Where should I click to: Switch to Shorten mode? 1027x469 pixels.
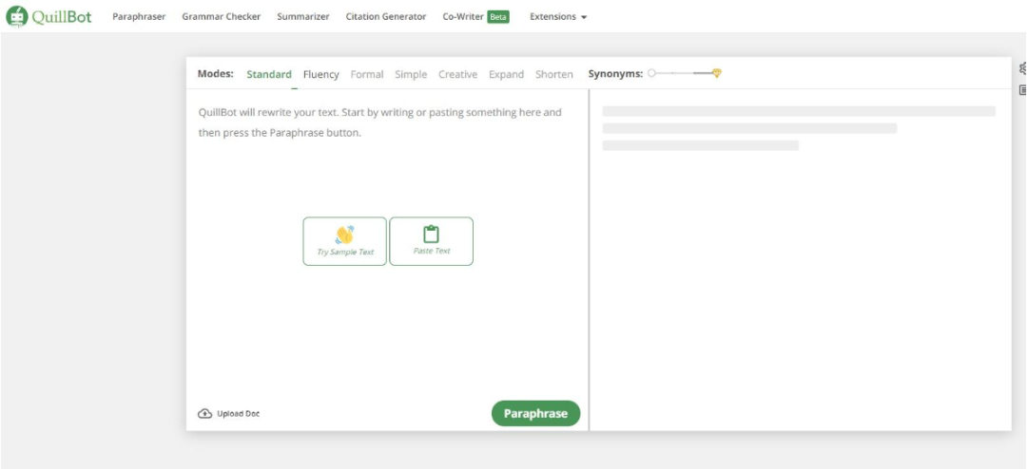554,75
